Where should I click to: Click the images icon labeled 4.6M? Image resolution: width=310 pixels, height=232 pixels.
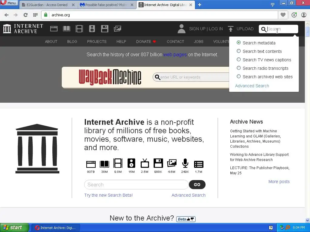pyautogui.click(x=172, y=163)
